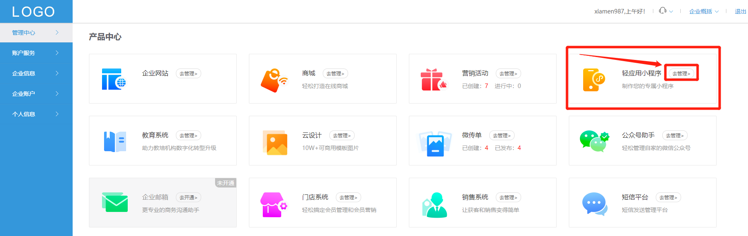Click the 营销活动 gift box icon
Viewport: 748px width, 236px height.
[x=434, y=79]
